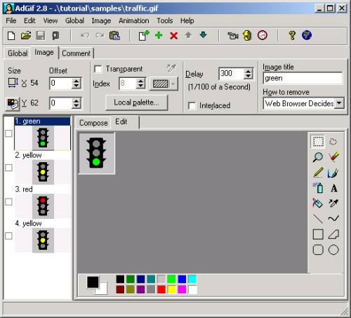Click the red clock icon
Viewport: 351px width, 318px height.
click(x=263, y=36)
